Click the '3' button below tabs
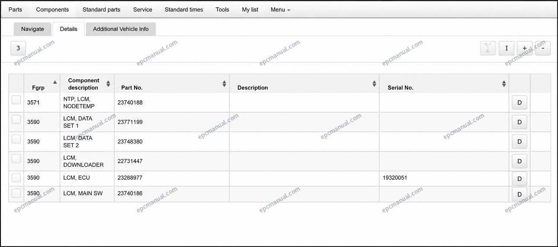The width and height of the screenshot is (558, 247). point(18,48)
